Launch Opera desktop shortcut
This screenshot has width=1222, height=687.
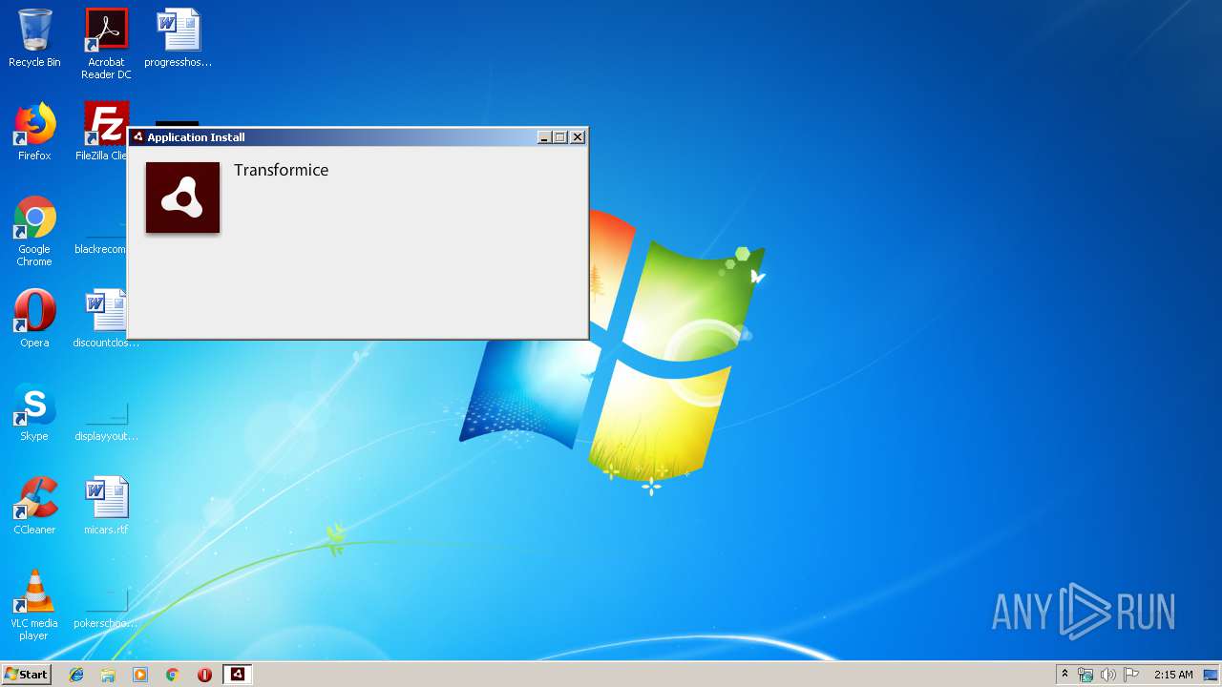[34, 319]
